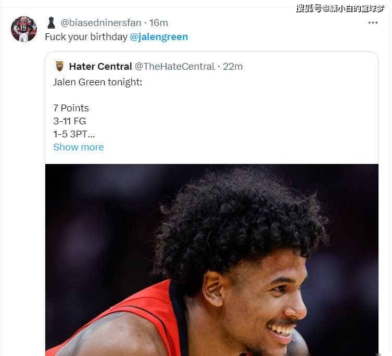Expand the quoted tweet with Show more

click(x=79, y=147)
